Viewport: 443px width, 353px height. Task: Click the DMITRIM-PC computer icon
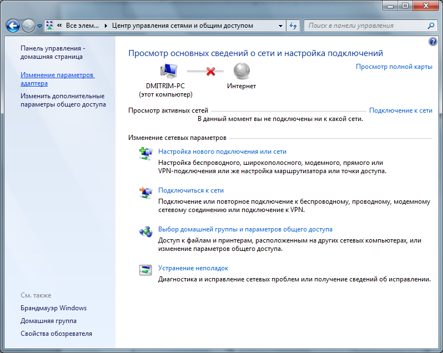(169, 71)
